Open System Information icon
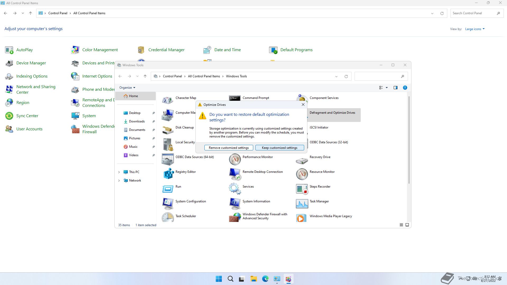Image resolution: width=507 pixels, height=285 pixels. click(235, 203)
